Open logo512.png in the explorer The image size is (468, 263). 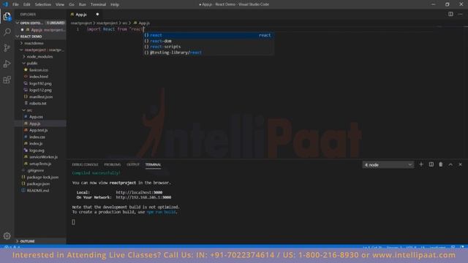[x=40, y=90]
